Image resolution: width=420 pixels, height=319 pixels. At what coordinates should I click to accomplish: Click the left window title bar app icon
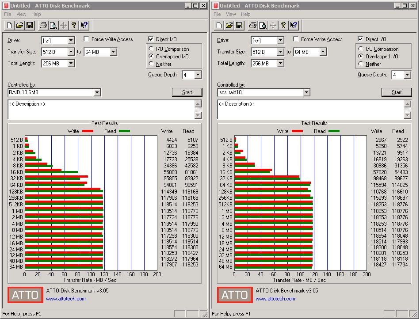(6, 6)
